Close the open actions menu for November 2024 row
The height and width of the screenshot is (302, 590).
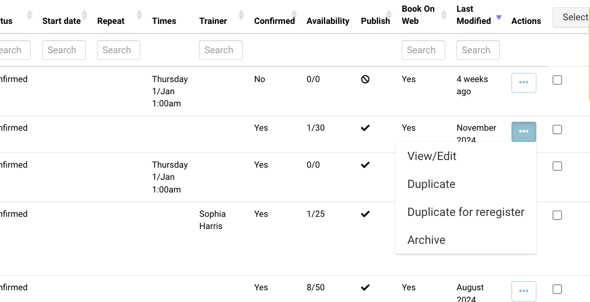523,132
